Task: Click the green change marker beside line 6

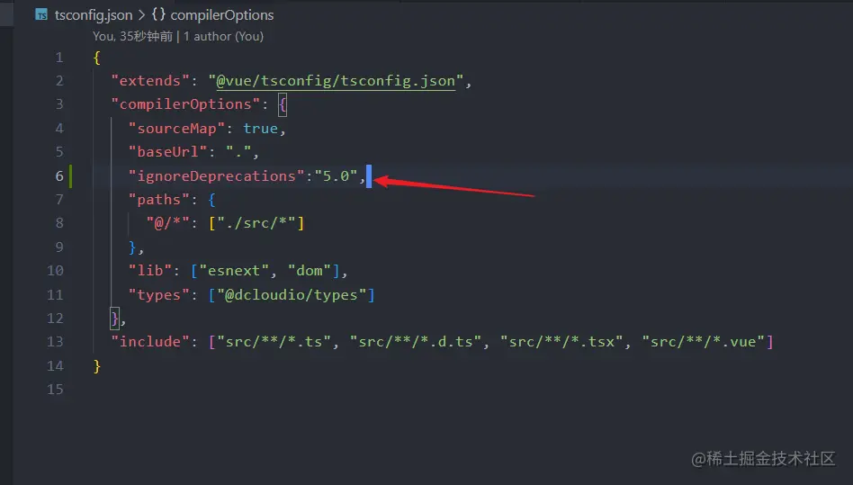Action: pyautogui.click(x=70, y=176)
